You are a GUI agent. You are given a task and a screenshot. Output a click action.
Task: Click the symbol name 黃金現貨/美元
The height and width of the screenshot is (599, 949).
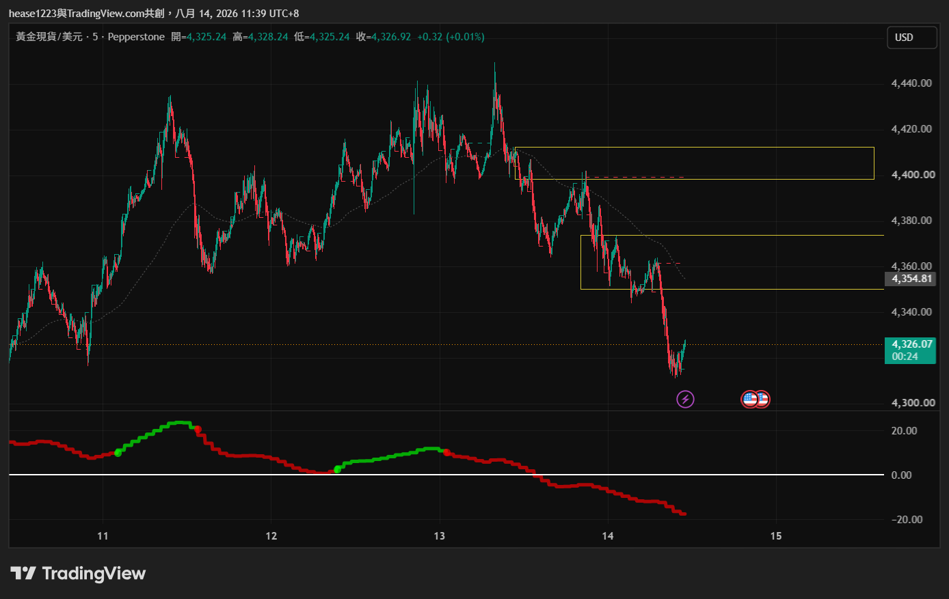click(49, 37)
